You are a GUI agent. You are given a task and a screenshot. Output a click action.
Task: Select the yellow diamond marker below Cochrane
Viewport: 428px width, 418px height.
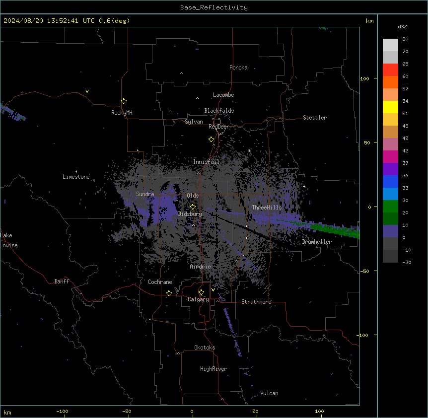pyautogui.click(x=169, y=293)
